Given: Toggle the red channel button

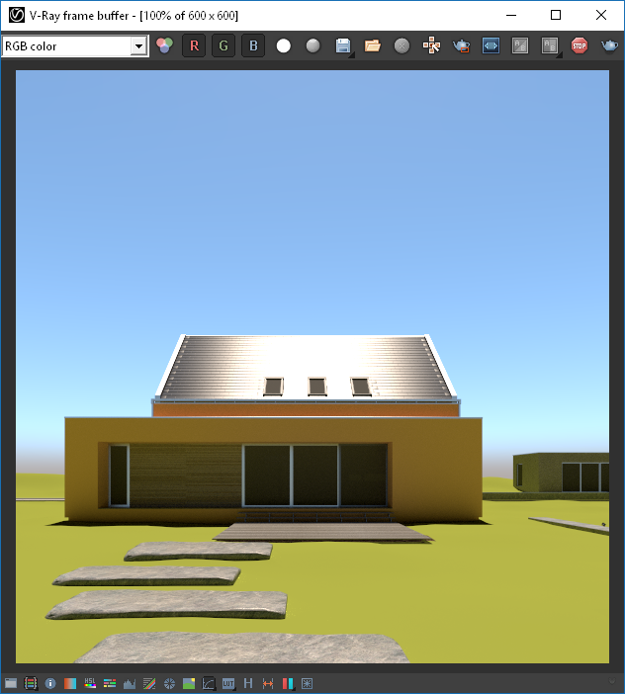Looking at the screenshot, I should pos(194,45).
